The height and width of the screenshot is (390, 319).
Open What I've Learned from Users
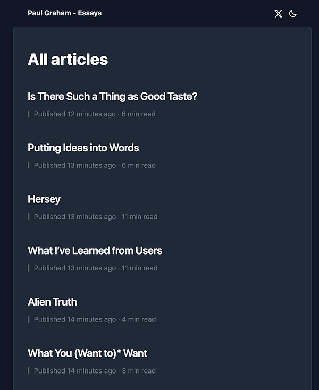tap(95, 250)
